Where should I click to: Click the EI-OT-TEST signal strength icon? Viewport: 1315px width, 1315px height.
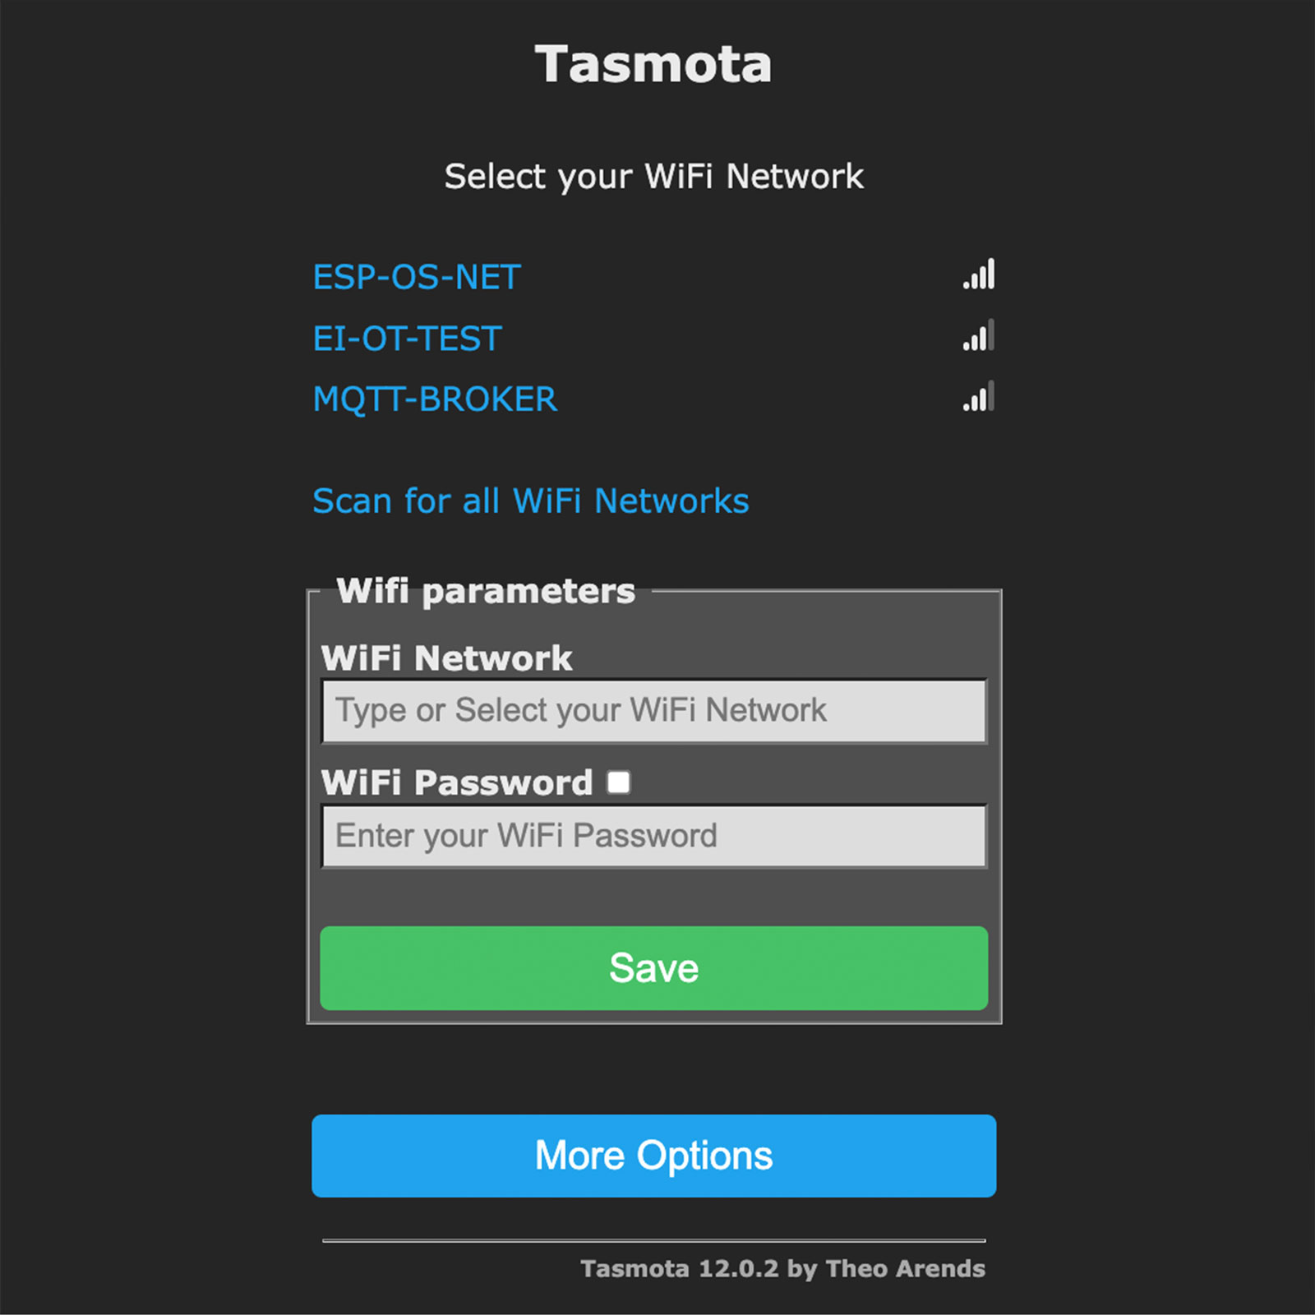979,336
